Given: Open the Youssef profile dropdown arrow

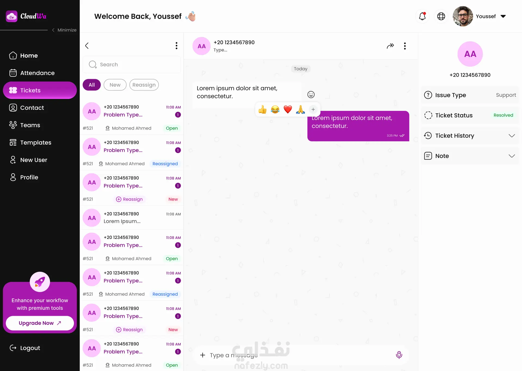Looking at the screenshot, I should click(x=503, y=16).
